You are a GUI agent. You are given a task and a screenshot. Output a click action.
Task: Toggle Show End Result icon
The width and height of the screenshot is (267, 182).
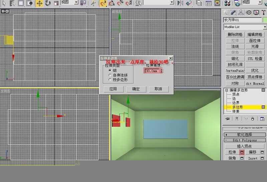(x=237, y=119)
